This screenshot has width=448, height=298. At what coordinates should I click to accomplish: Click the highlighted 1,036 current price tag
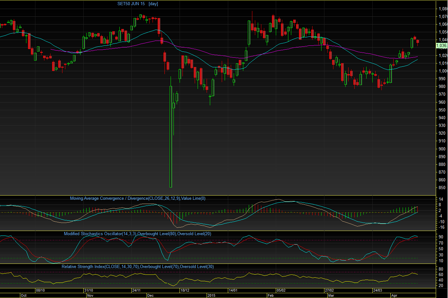pos(442,46)
